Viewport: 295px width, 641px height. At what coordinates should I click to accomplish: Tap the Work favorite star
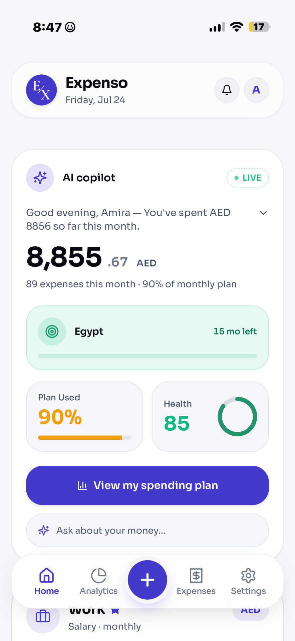pyautogui.click(x=115, y=611)
